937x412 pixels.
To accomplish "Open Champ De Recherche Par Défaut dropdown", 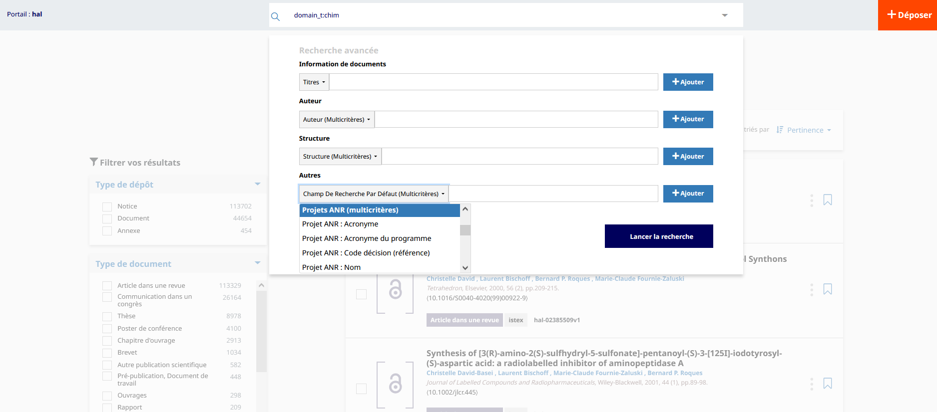I will [x=374, y=194].
